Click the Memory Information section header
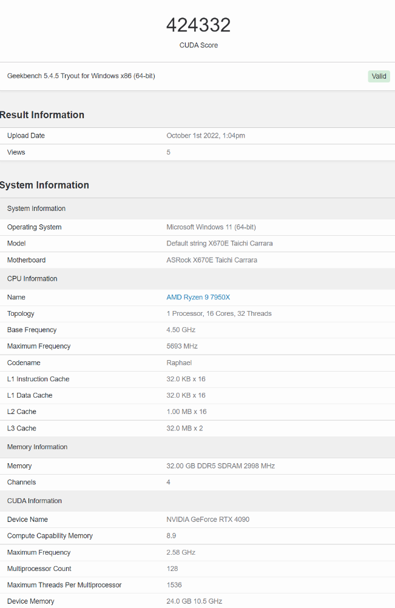The image size is (395, 608). [37, 447]
